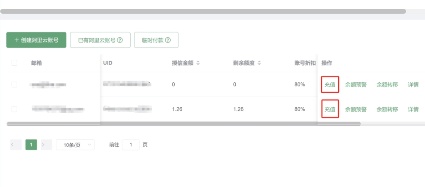The image size is (425, 187).
Task: Select the first row checkbox
Action: click(15, 84)
